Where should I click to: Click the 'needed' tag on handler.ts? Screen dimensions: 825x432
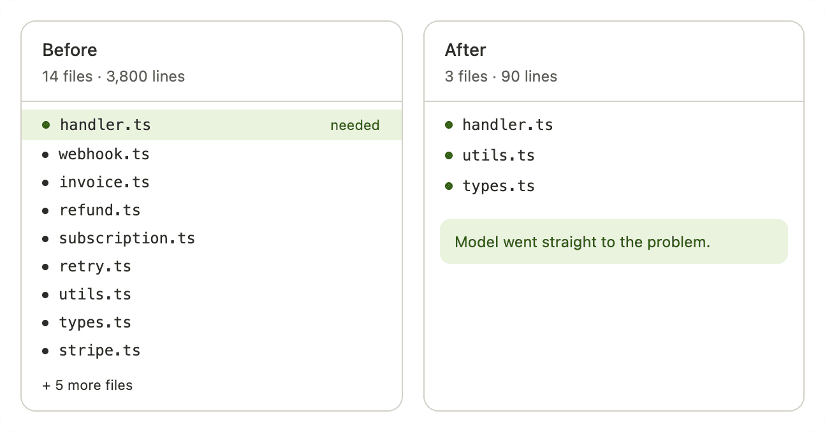[354, 126]
